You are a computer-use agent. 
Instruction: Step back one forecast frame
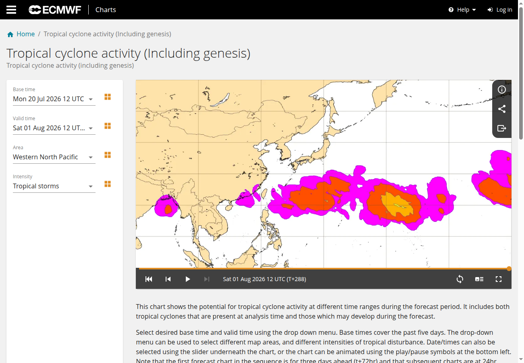pos(168,279)
